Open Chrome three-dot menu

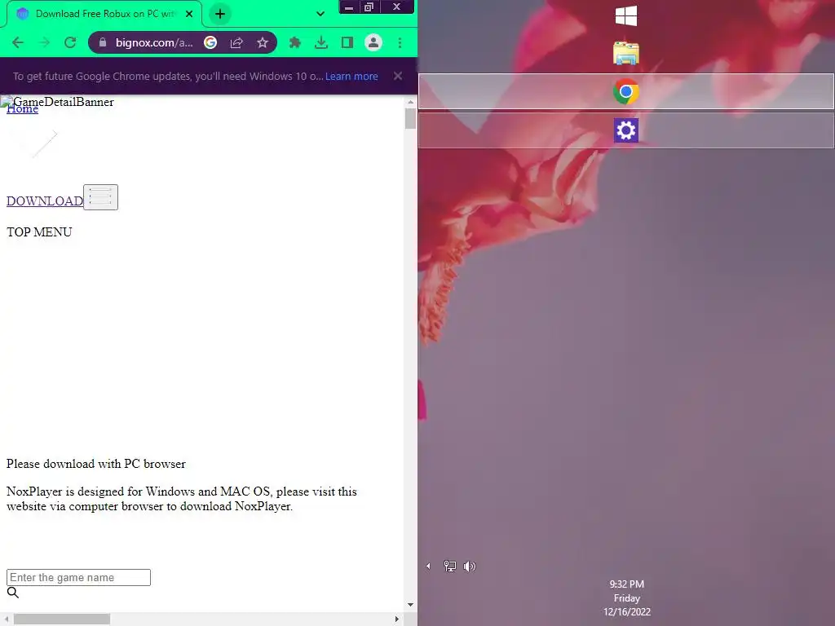(400, 42)
